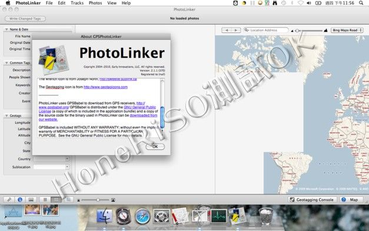The image size is (369, 231).
Task: Open the Tracks menu
Action: [x=77, y=3]
